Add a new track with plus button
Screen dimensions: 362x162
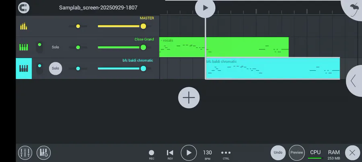(x=189, y=98)
